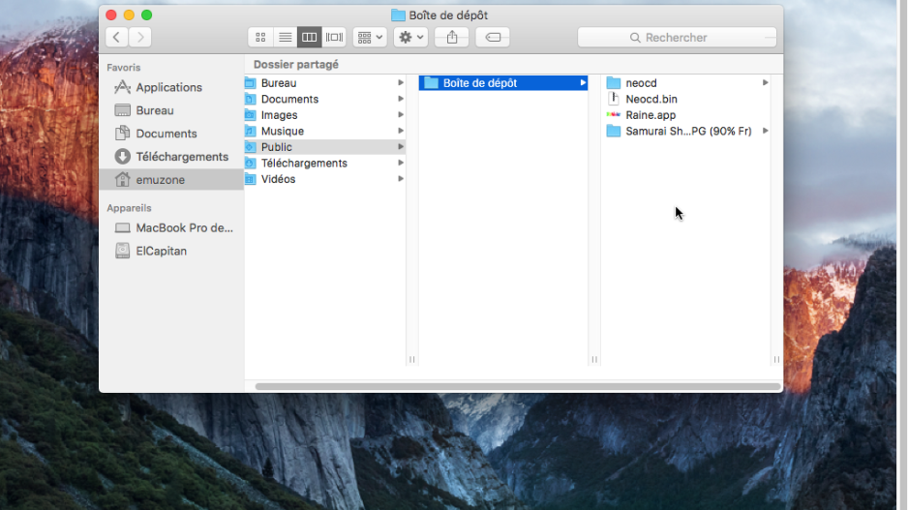Expand arrow next to Musique row
Image resolution: width=908 pixels, height=510 pixels.
pyautogui.click(x=400, y=131)
